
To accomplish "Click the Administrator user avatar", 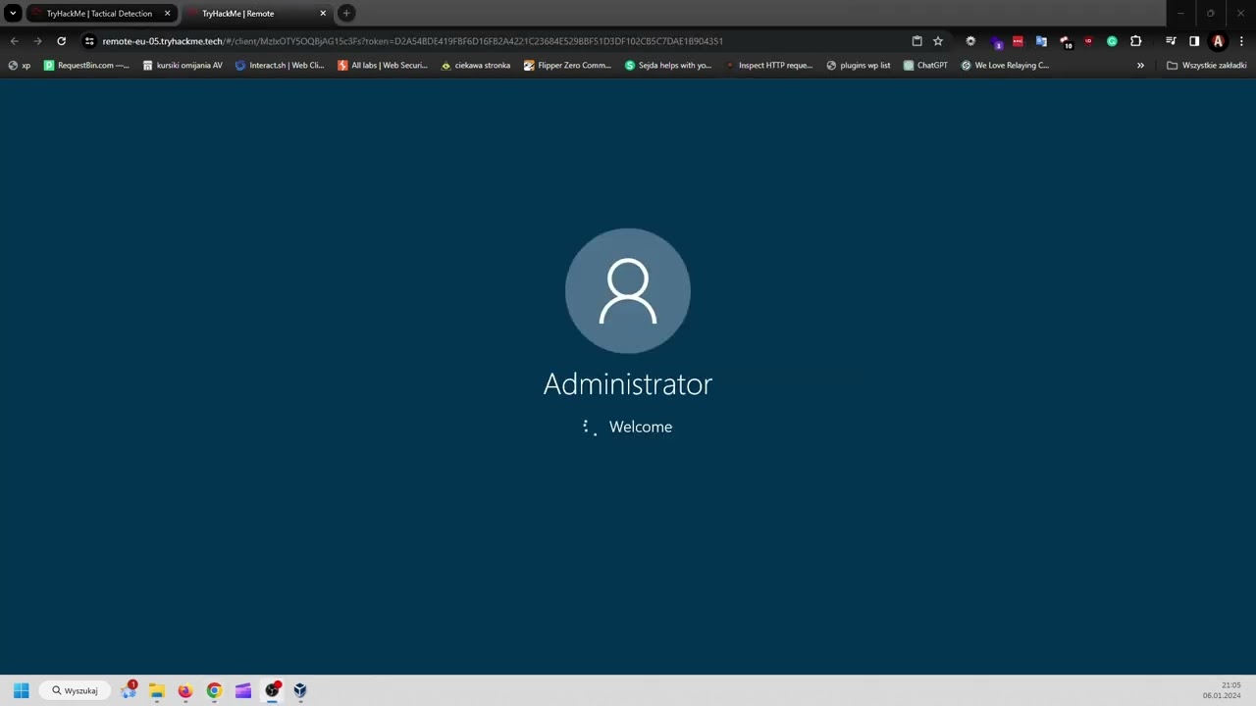I will pyautogui.click(x=628, y=290).
